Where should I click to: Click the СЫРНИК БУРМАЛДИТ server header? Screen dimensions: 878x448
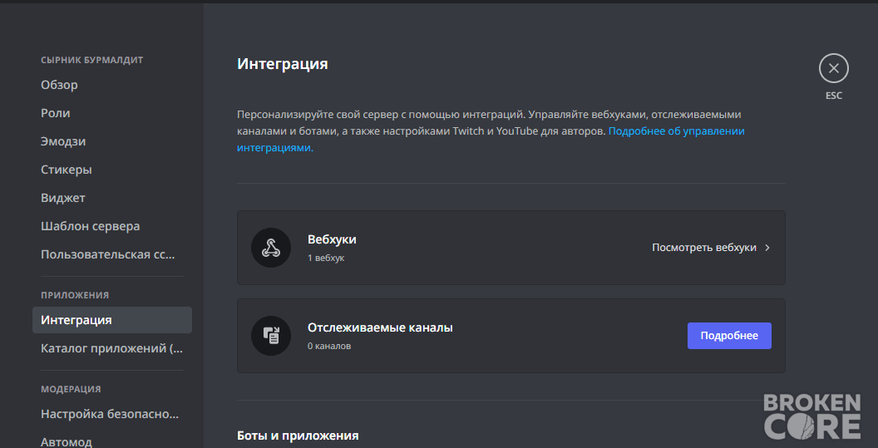[91, 60]
